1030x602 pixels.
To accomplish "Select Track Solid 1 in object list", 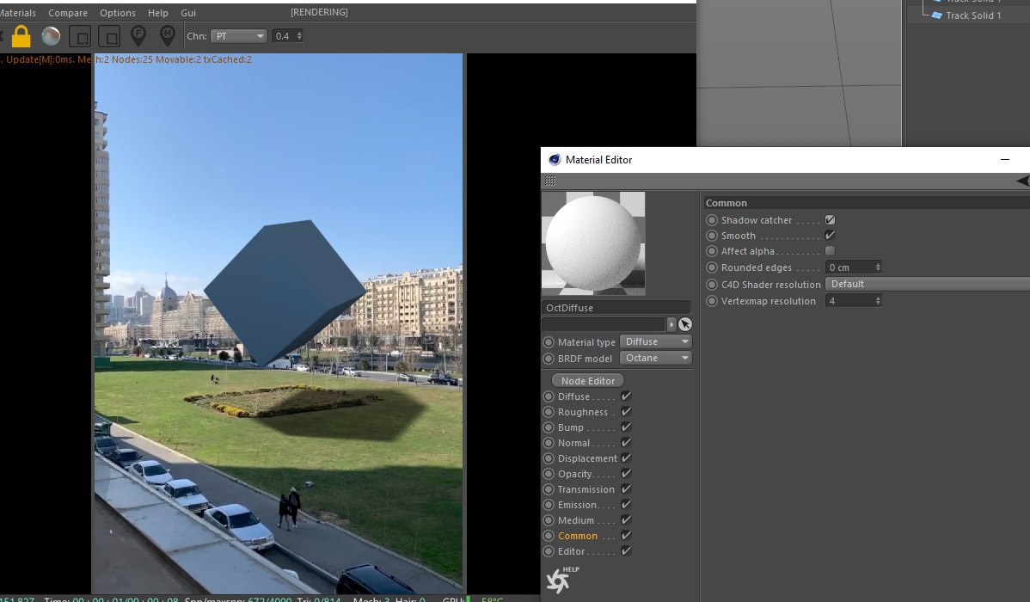I will 973,15.
